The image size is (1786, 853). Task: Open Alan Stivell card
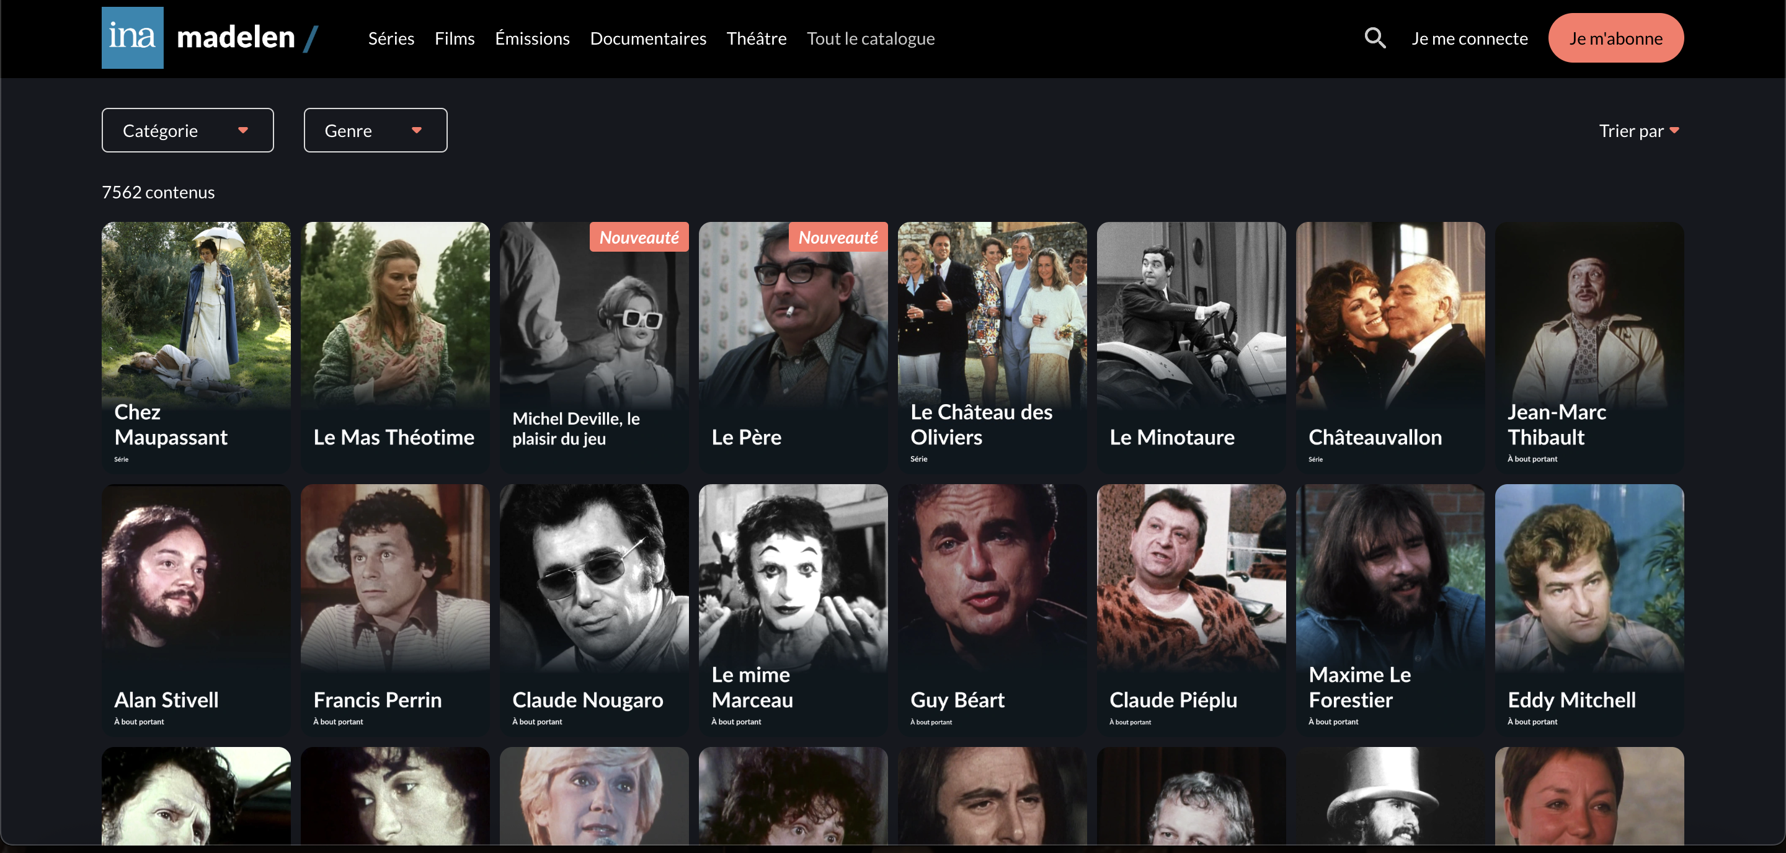pyautogui.click(x=196, y=610)
